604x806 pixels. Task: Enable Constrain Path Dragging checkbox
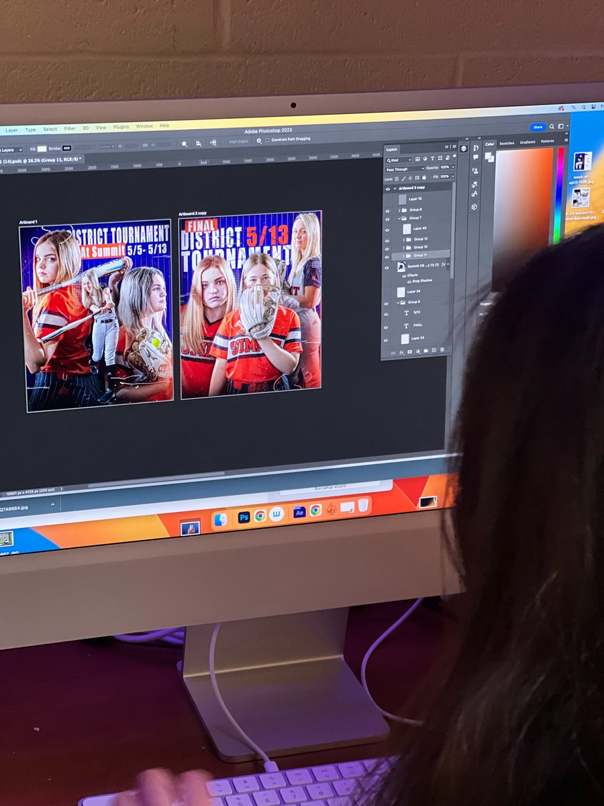(267, 140)
